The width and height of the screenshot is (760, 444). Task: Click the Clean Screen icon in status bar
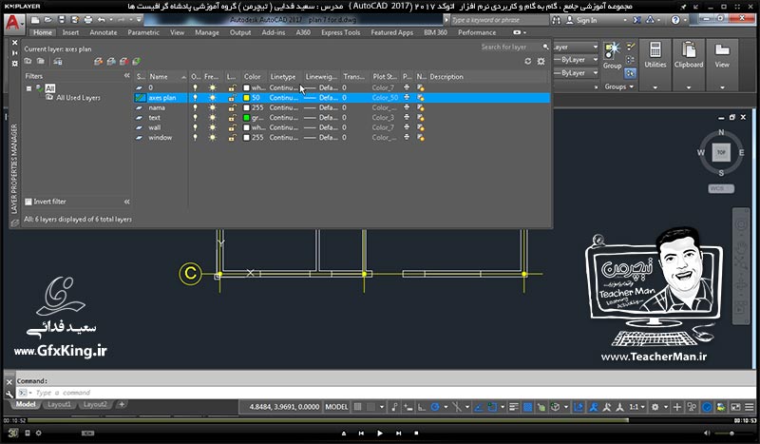(x=735, y=407)
